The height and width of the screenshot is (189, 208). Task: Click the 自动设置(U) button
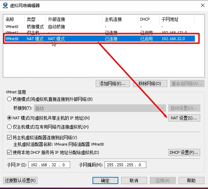point(184,108)
